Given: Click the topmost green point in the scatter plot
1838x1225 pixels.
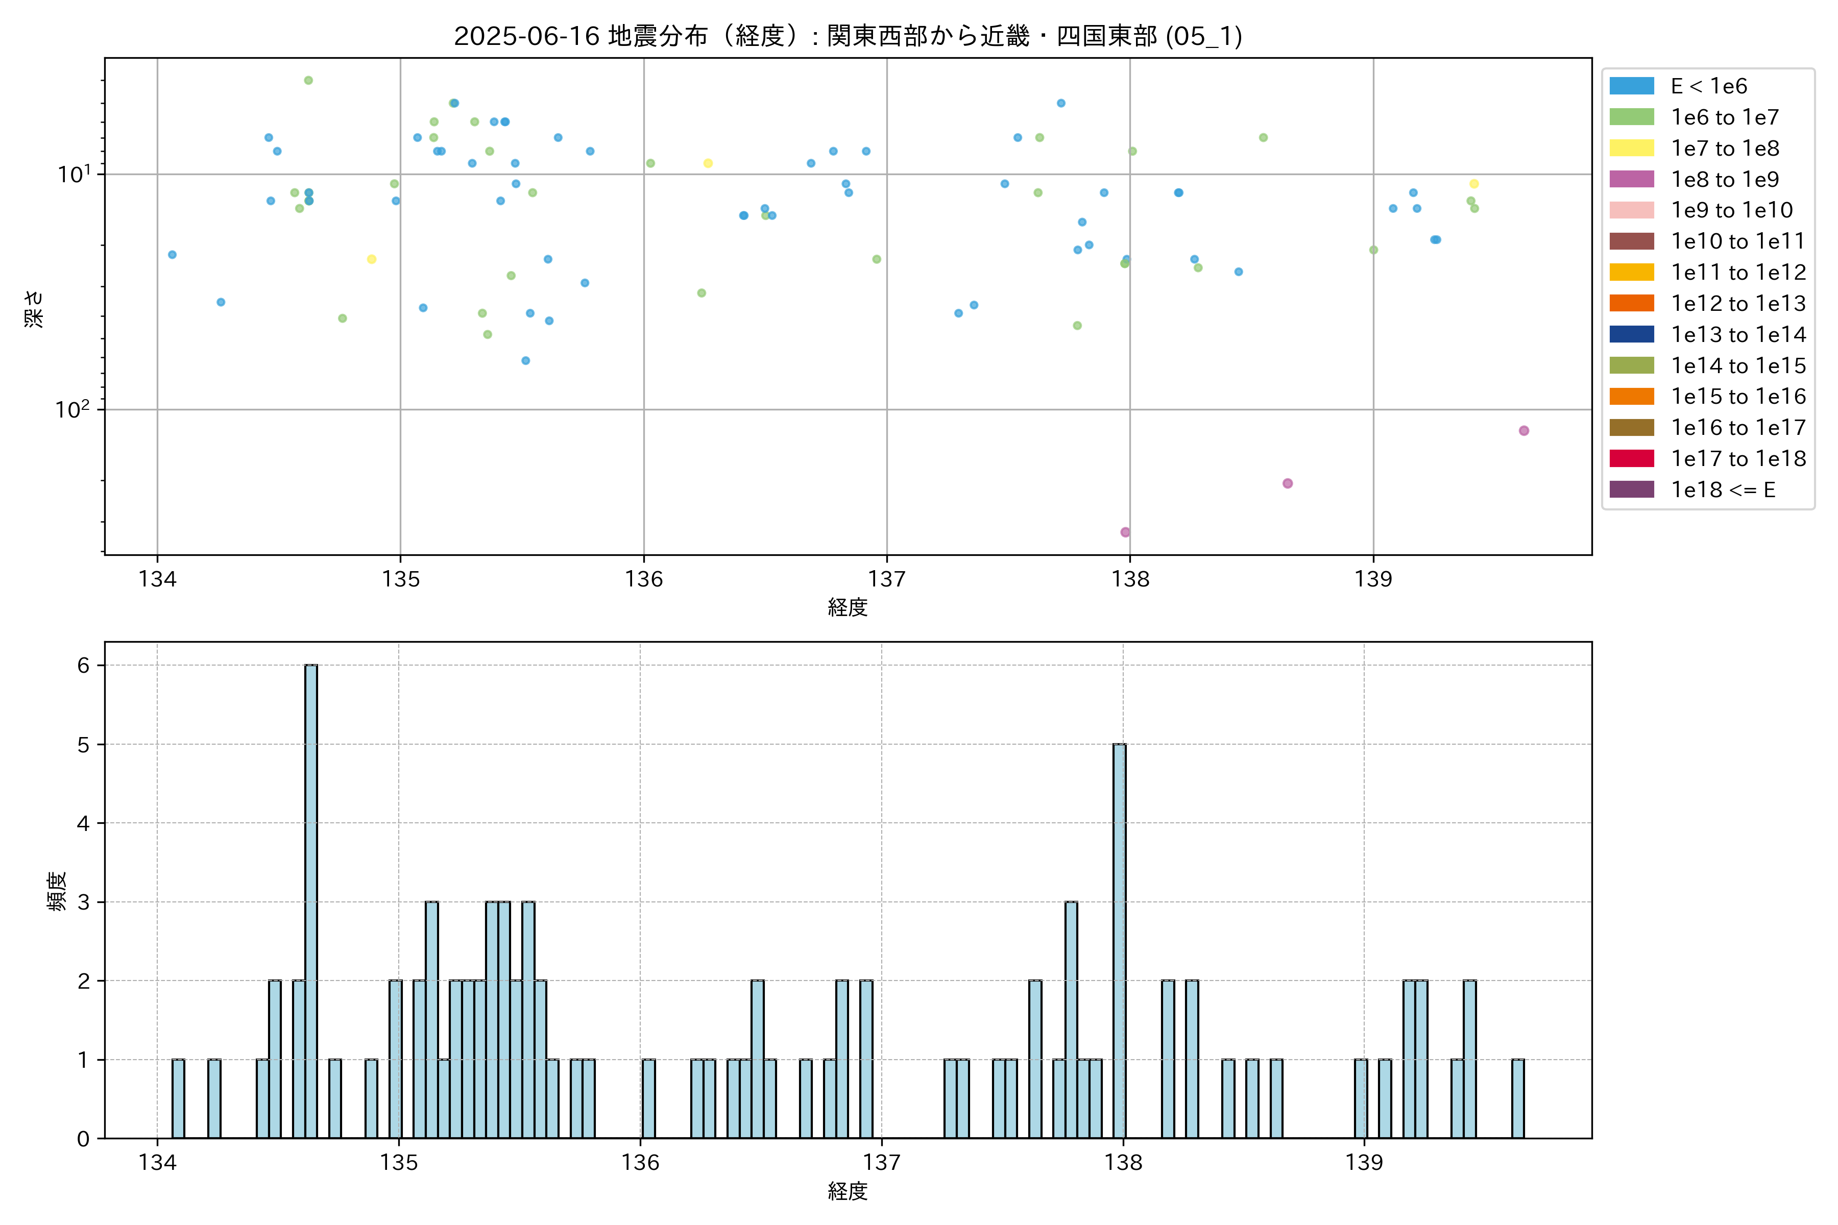Looking at the screenshot, I should [x=308, y=81].
